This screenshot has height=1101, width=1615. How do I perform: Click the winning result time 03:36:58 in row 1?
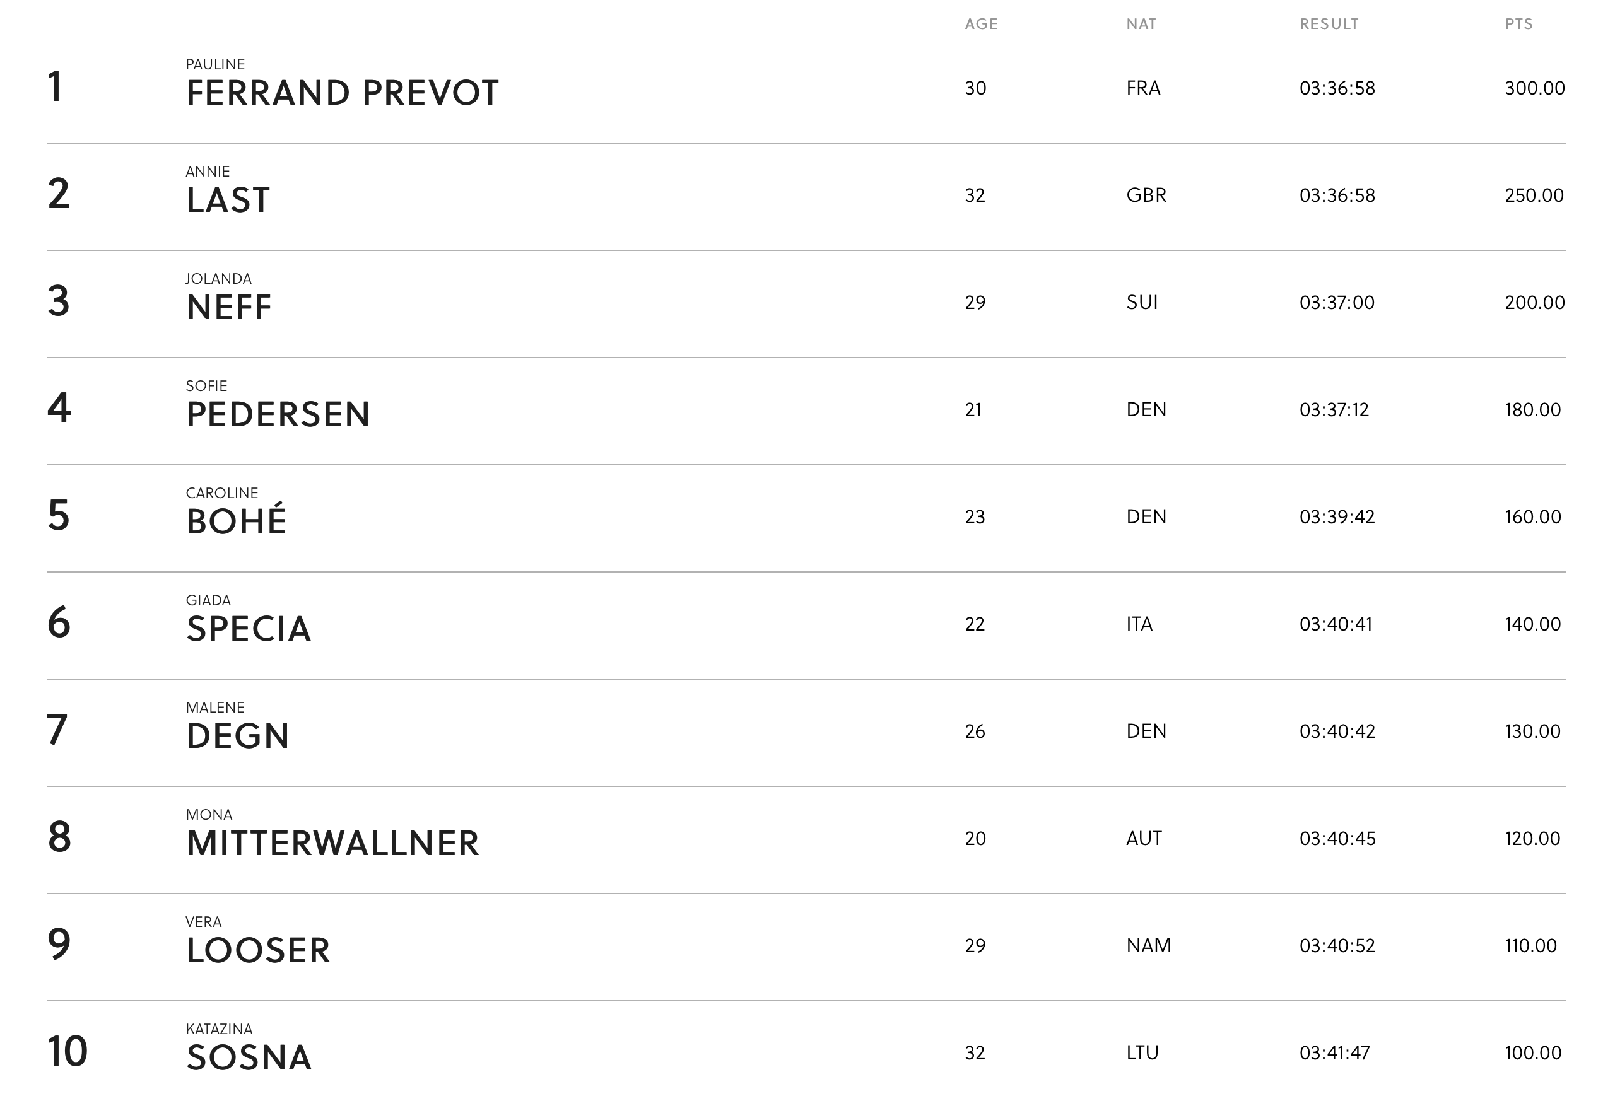tap(1337, 88)
